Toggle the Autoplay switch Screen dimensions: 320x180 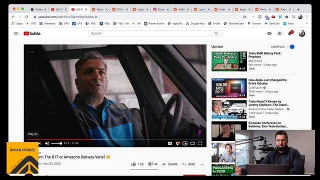tap(291, 46)
